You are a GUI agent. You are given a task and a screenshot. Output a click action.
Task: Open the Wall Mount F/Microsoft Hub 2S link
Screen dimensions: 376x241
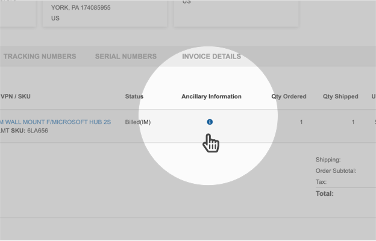coord(55,122)
